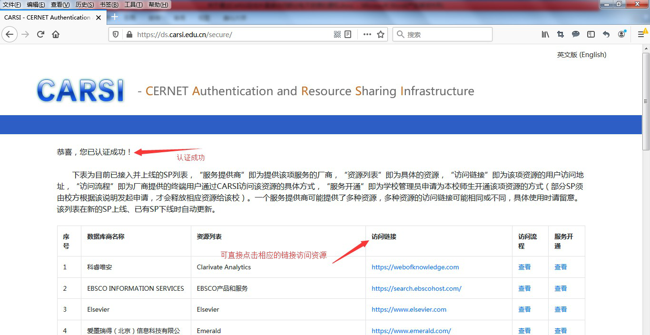
Task: Go to the browser home page
Action: pyautogui.click(x=56, y=34)
